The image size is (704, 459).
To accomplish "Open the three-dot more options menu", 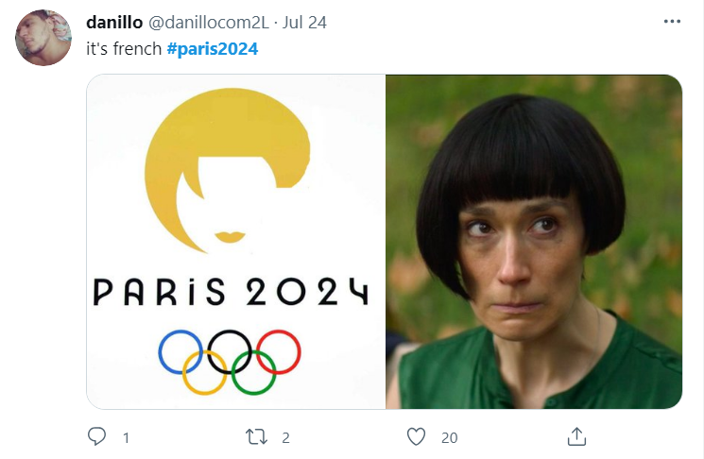I will click(x=672, y=22).
